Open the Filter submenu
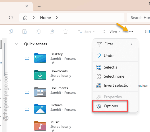 116,44
